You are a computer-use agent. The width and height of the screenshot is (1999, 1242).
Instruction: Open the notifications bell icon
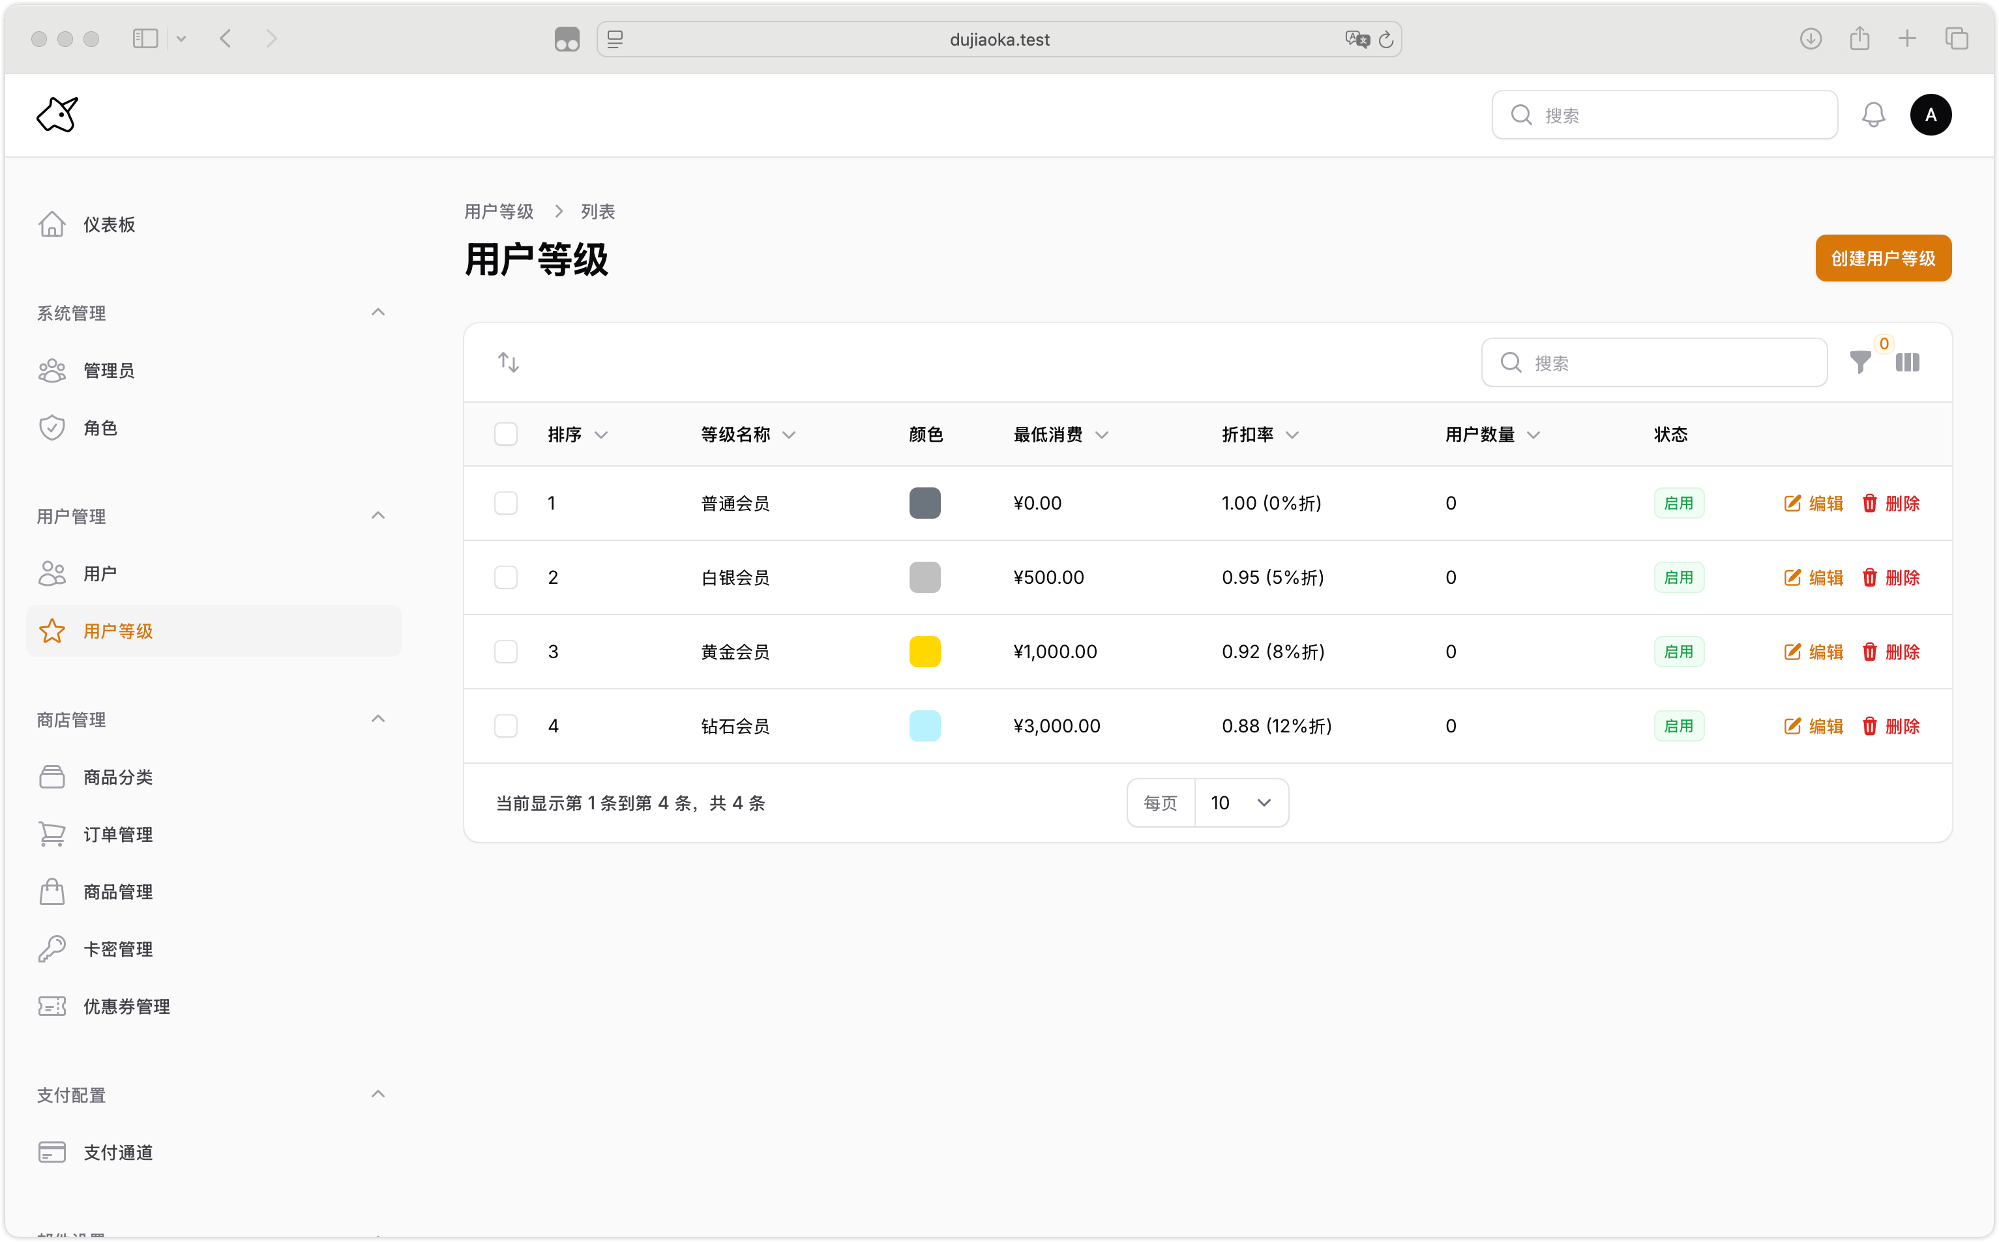tap(1873, 115)
